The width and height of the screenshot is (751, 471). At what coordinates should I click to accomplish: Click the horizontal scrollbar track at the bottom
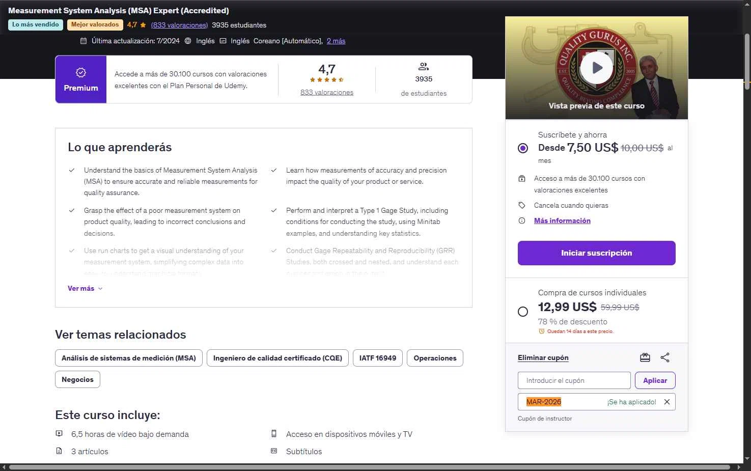pyautogui.click(x=370, y=467)
